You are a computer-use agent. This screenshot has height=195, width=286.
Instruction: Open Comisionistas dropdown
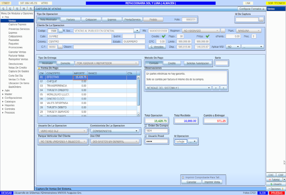pyautogui.click(x=115, y=131)
